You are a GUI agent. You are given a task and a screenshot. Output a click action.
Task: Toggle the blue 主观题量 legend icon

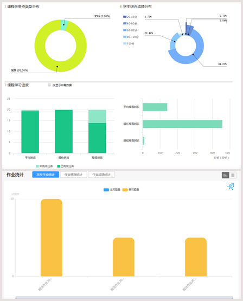pyautogui.click(x=106, y=190)
